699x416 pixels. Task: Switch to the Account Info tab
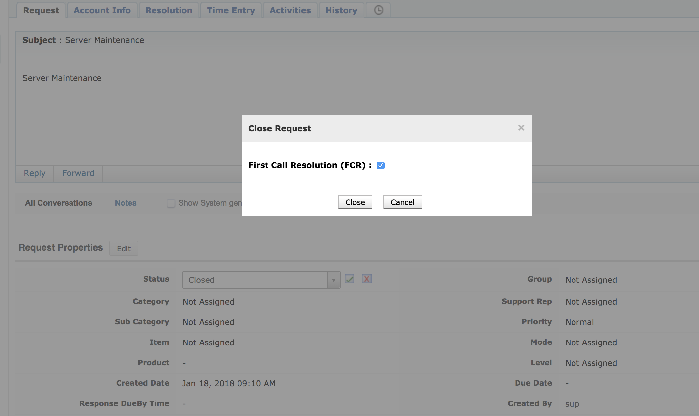click(x=102, y=10)
